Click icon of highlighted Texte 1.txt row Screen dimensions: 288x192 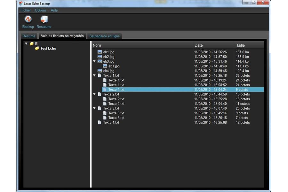[x=105, y=90]
